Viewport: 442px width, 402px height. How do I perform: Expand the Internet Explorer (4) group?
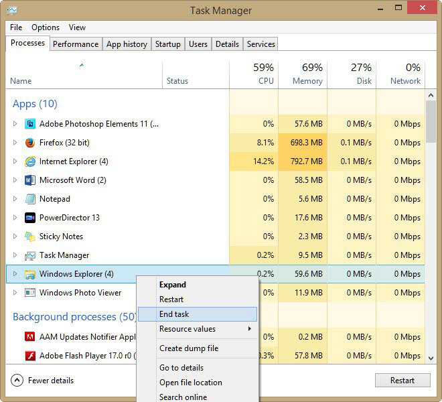[15, 161]
